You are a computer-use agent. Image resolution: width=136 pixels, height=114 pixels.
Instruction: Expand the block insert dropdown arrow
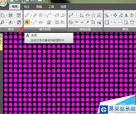tap(45, 22)
